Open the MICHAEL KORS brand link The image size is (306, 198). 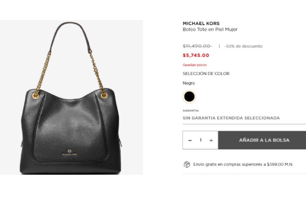click(x=201, y=23)
